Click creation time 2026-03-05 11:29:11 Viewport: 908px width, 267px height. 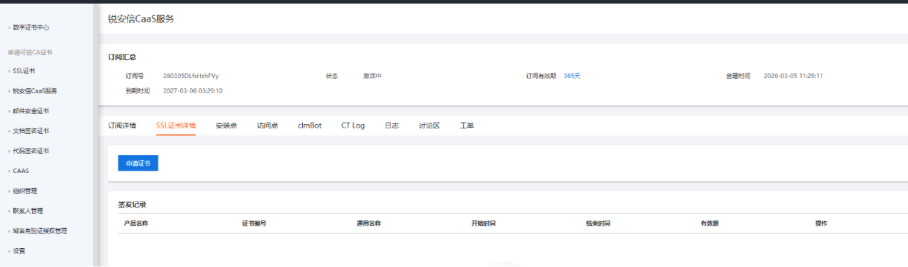pos(793,76)
